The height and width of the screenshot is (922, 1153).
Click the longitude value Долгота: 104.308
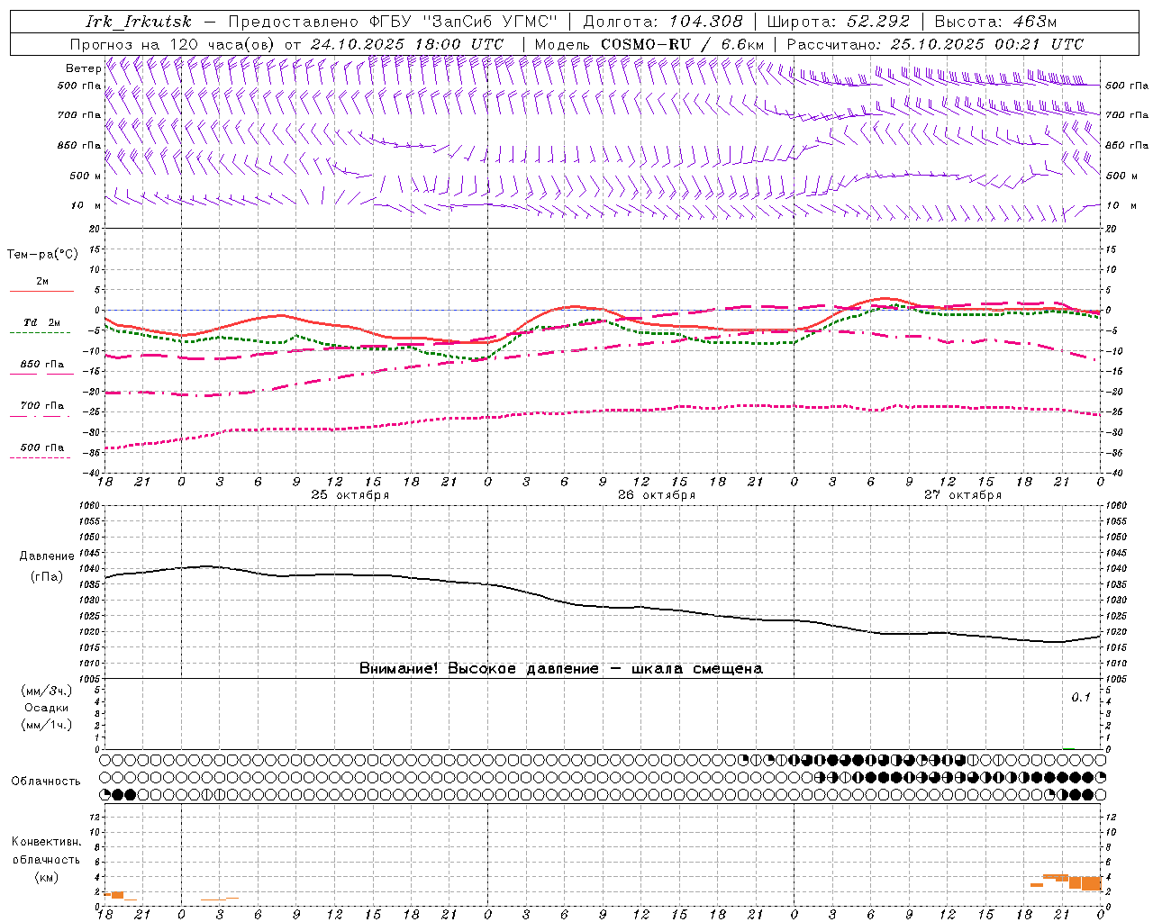point(663,22)
